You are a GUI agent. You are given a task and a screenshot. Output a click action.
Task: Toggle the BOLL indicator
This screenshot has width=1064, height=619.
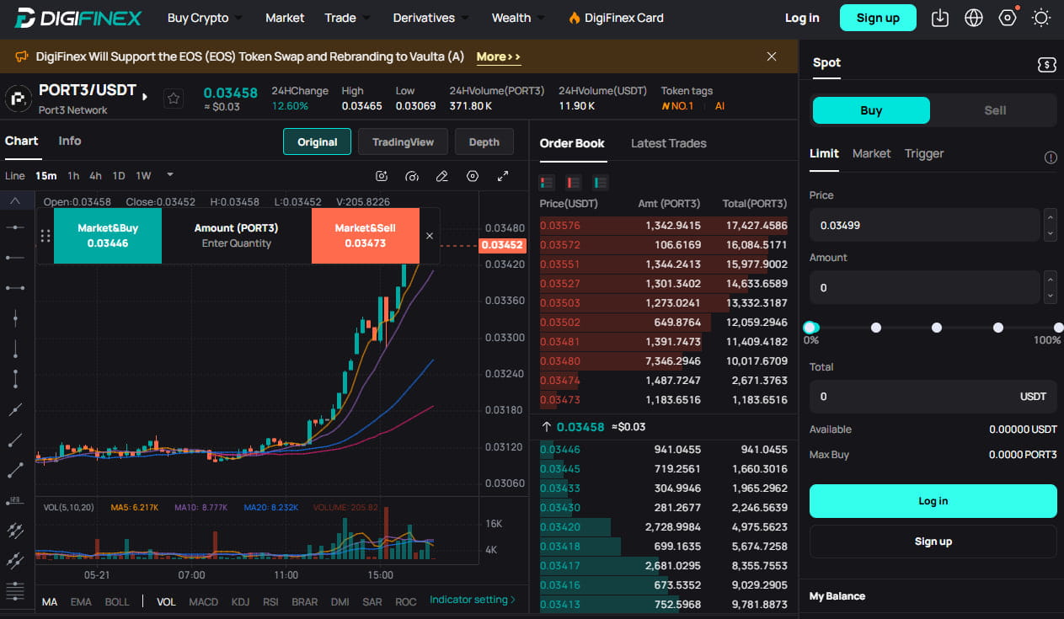(x=117, y=601)
